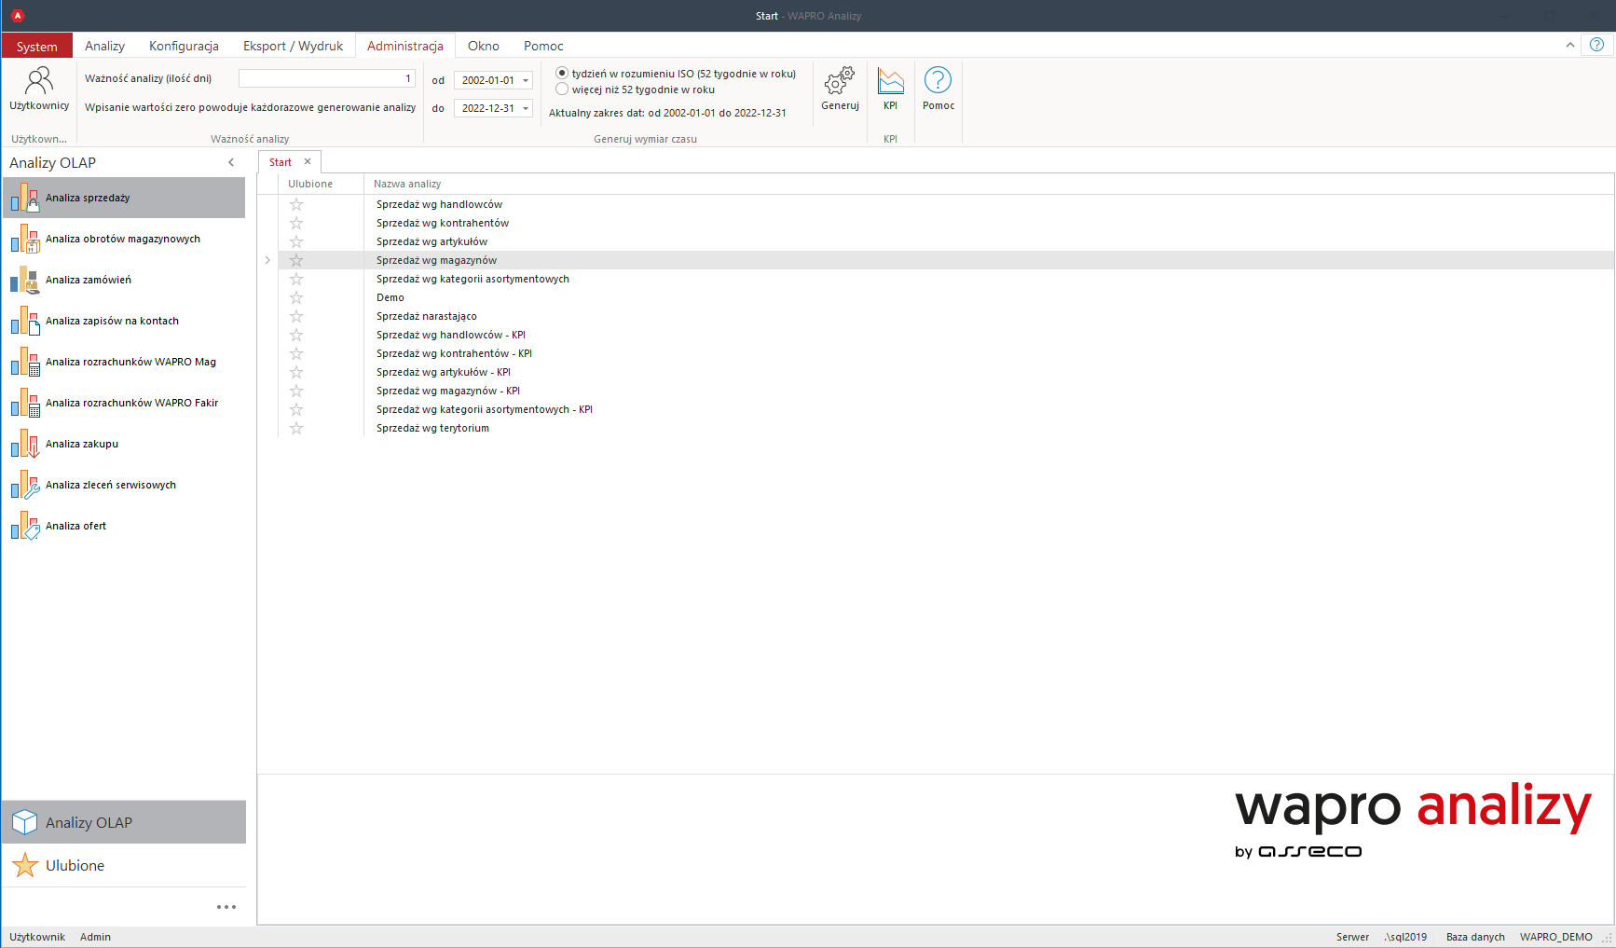
Task: Switch to Ulubione favorites panel
Action: [124, 865]
